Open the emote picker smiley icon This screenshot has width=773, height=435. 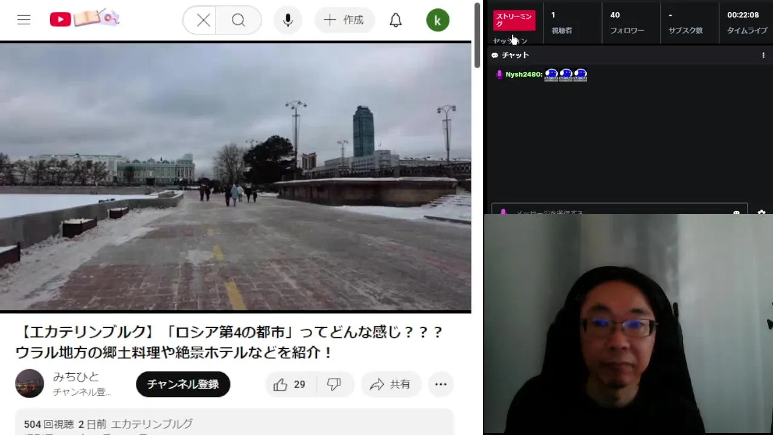tap(736, 211)
